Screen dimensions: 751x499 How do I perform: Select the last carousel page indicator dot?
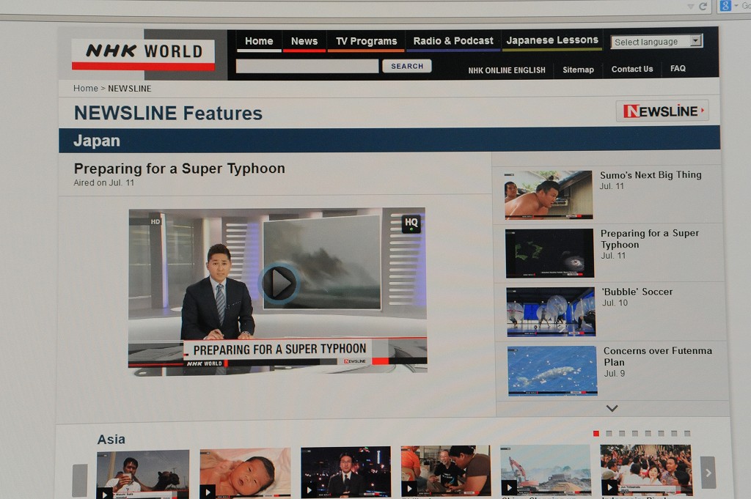click(687, 433)
